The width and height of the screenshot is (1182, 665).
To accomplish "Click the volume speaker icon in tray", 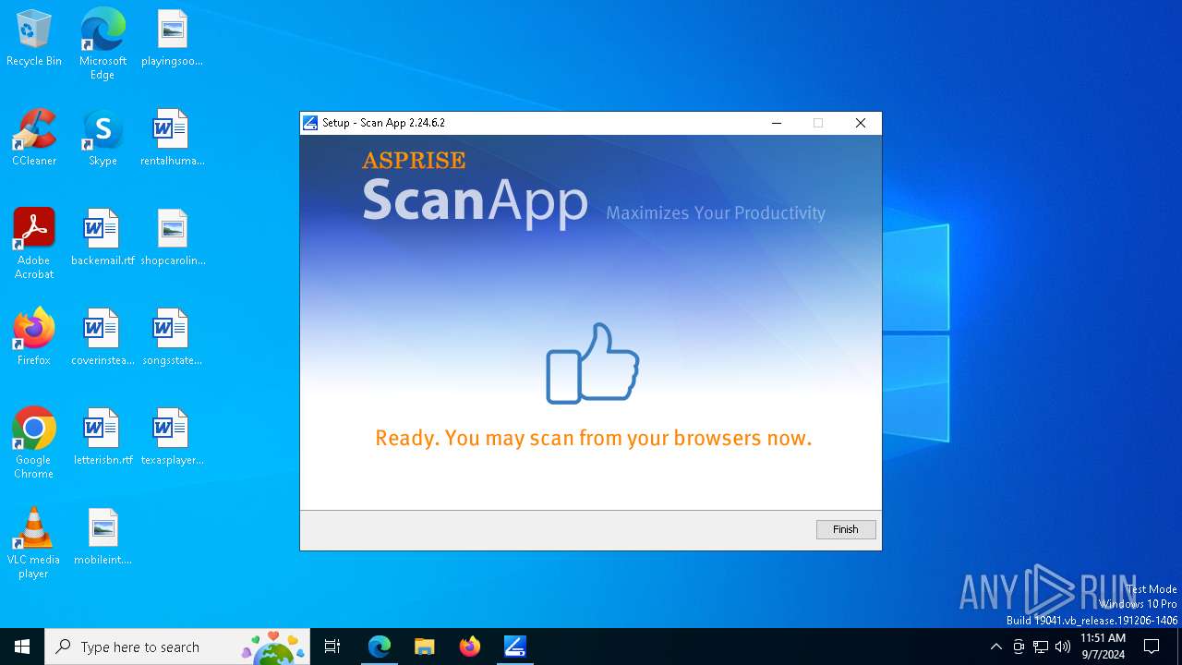I will (x=1063, y=647).
